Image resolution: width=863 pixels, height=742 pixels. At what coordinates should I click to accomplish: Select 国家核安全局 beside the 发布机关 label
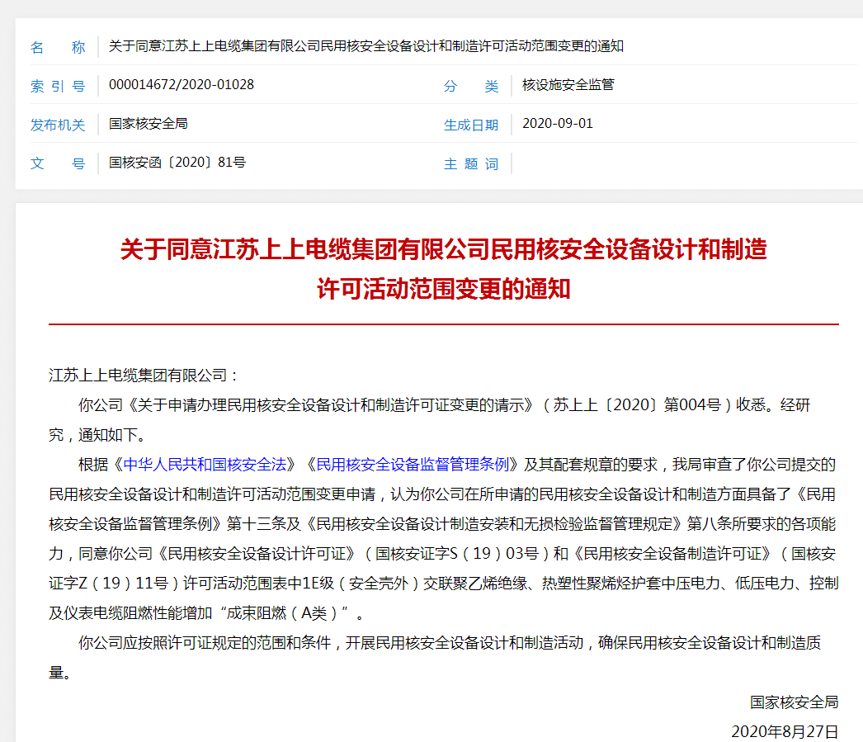[149, 124]
